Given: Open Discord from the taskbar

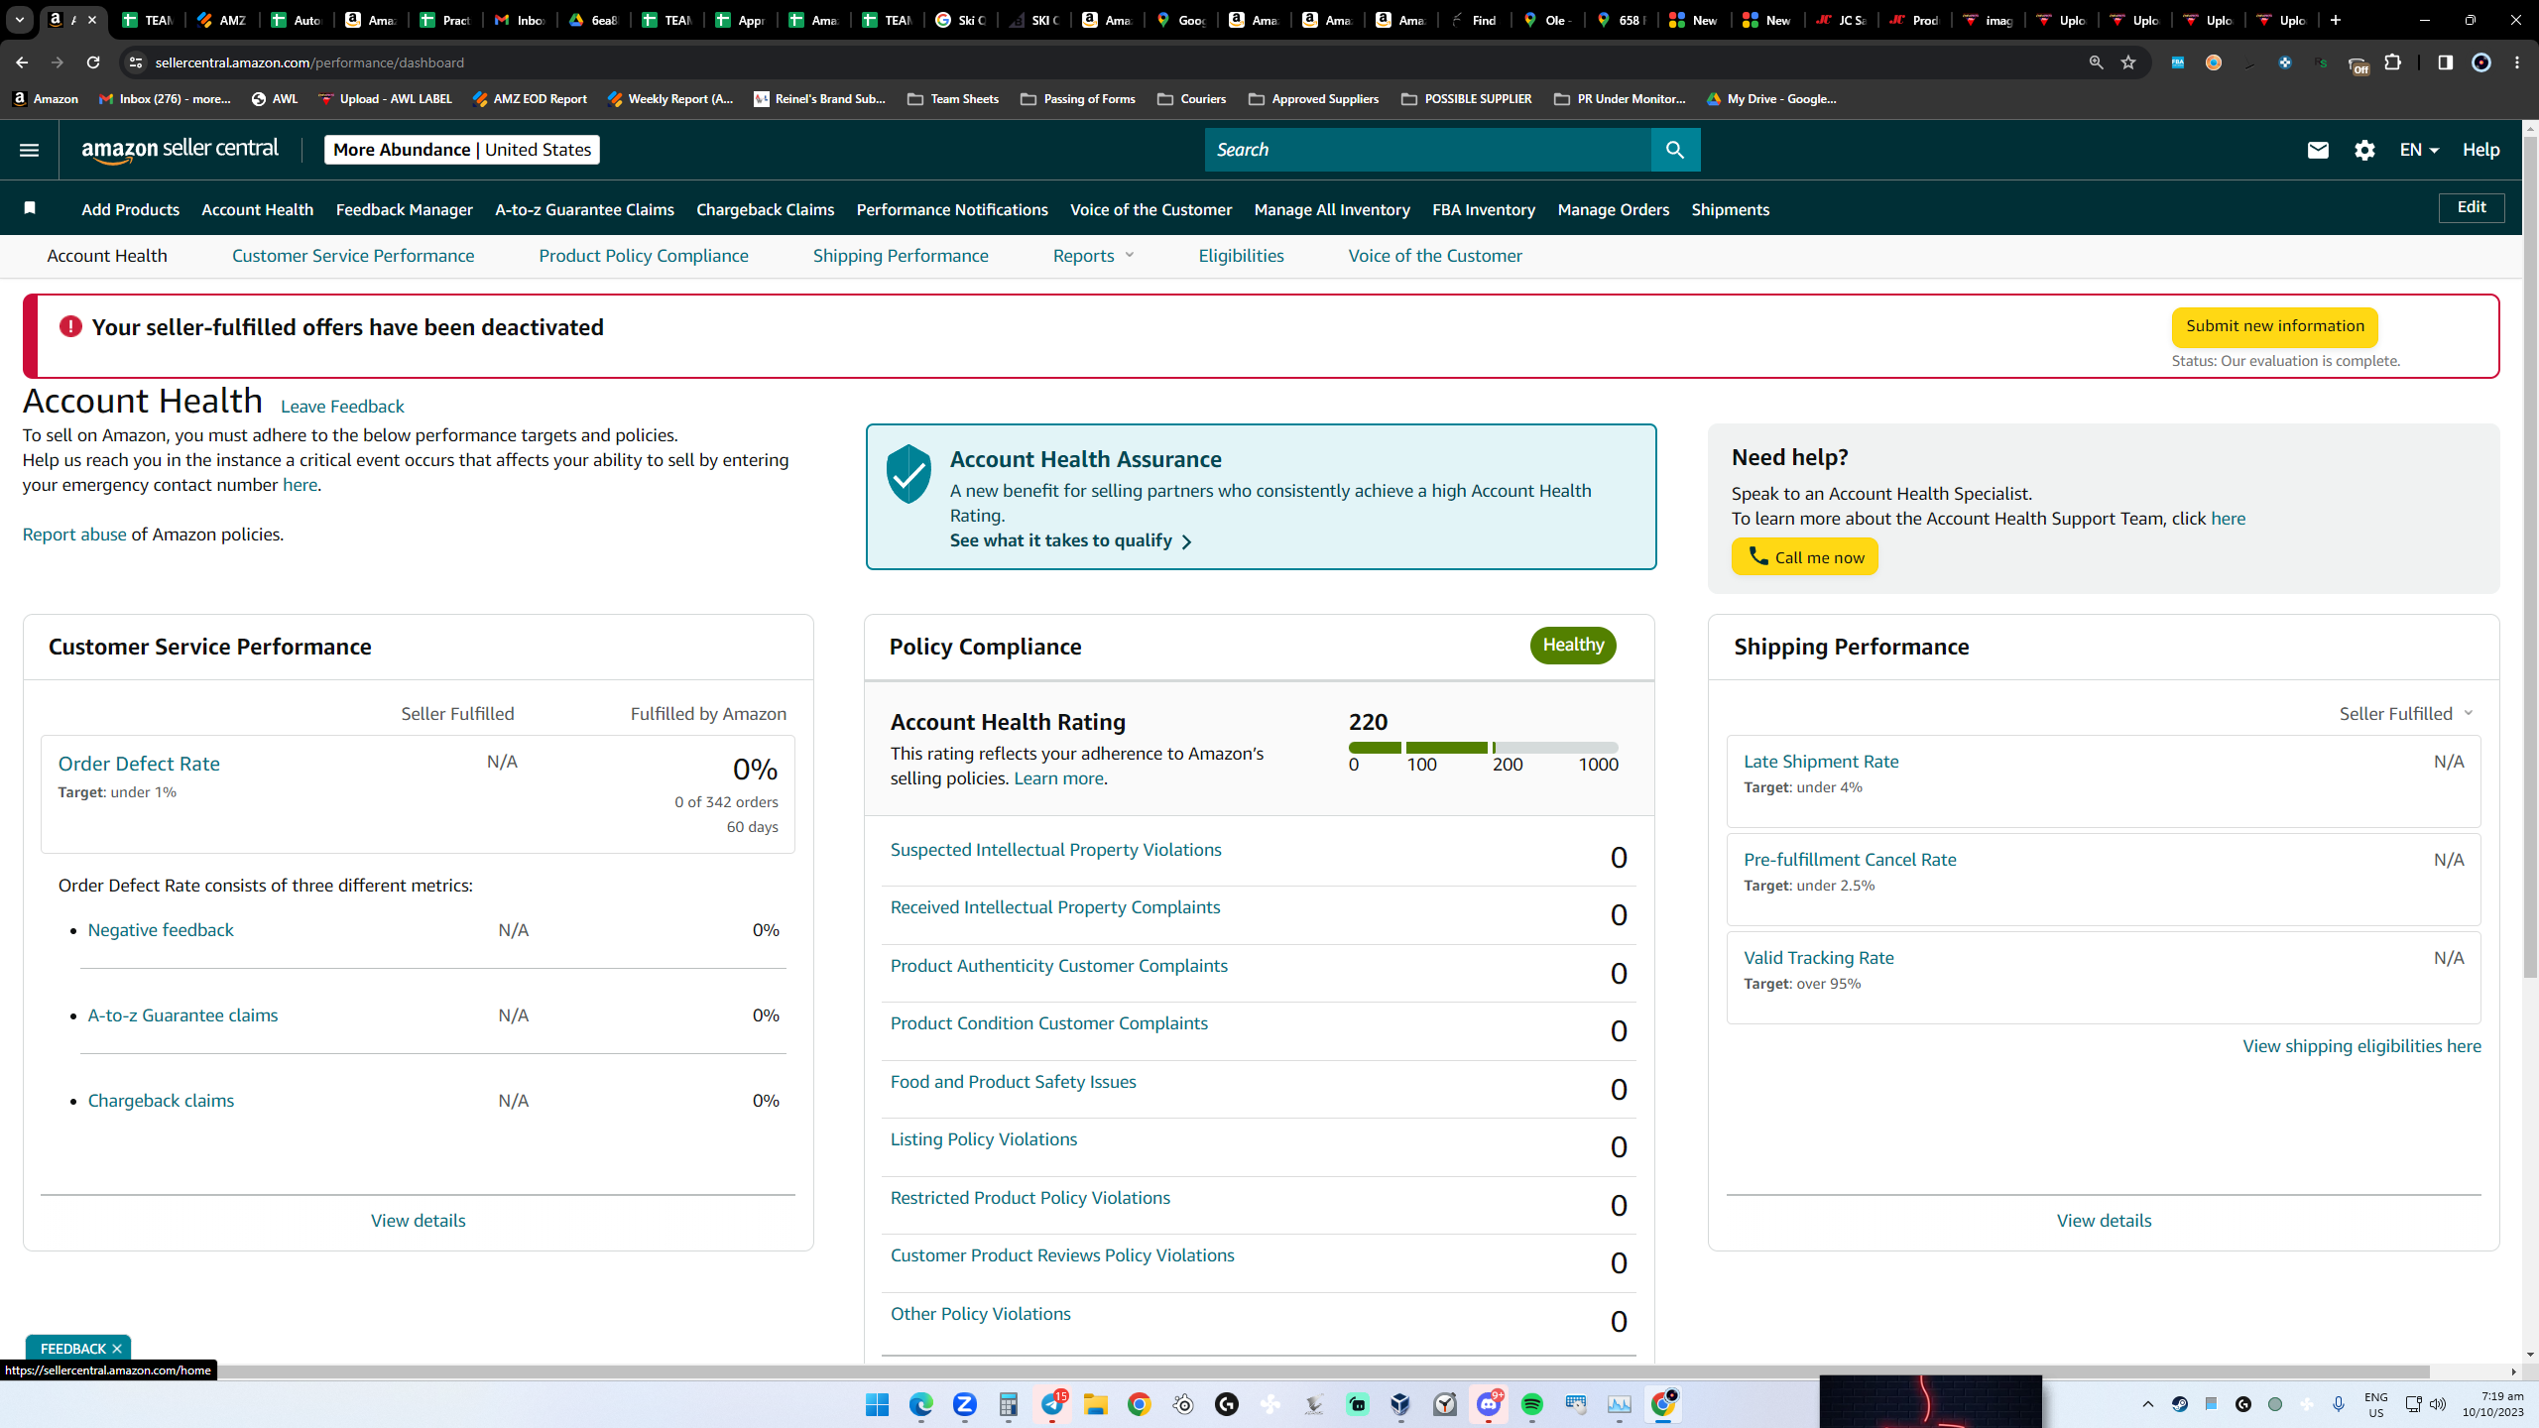Looking at the screenshot, I should (1488, 1404).
